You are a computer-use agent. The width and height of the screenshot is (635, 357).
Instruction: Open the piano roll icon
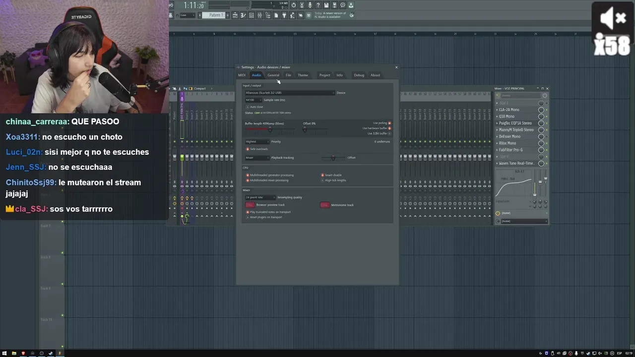pyautogui.click(x=243, y=15)
